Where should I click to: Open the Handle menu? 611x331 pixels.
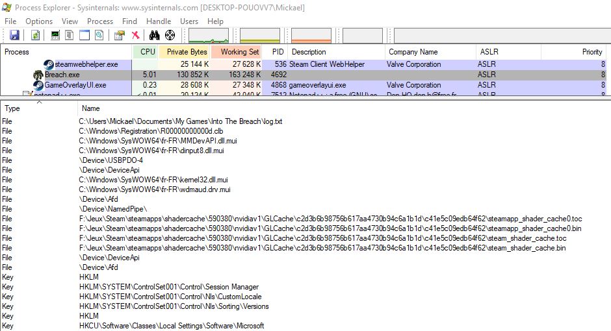[x=159, y=21]
